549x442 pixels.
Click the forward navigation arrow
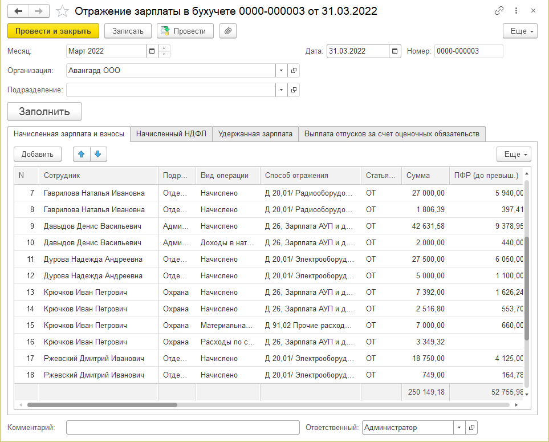[39, 11]
